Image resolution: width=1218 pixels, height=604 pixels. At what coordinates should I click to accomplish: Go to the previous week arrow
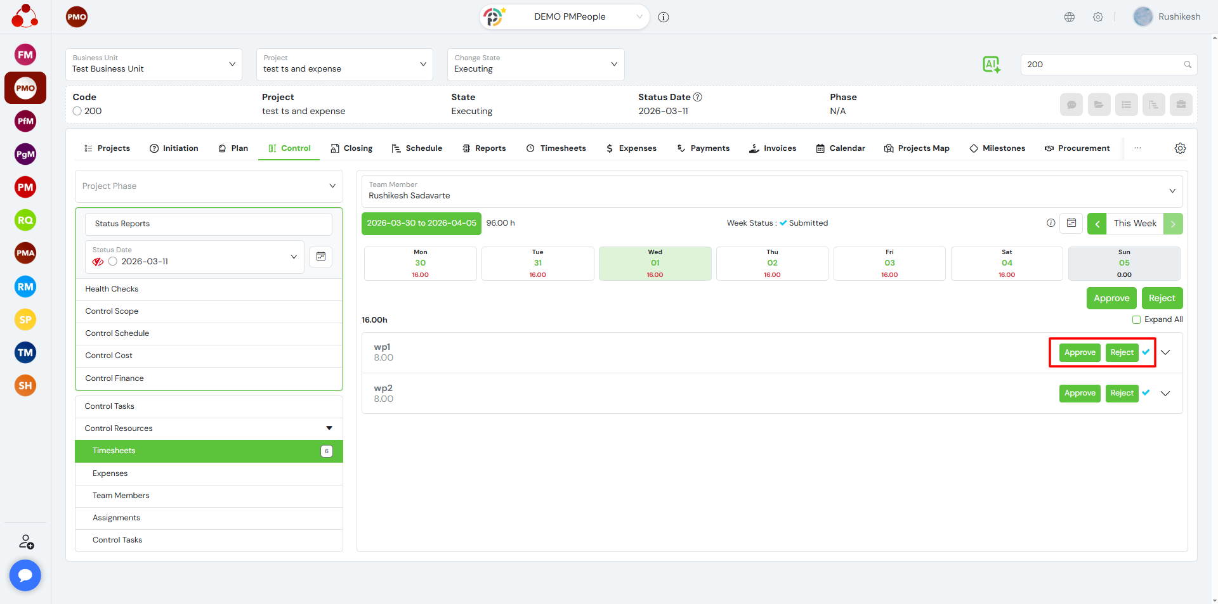coord(1097,224)
